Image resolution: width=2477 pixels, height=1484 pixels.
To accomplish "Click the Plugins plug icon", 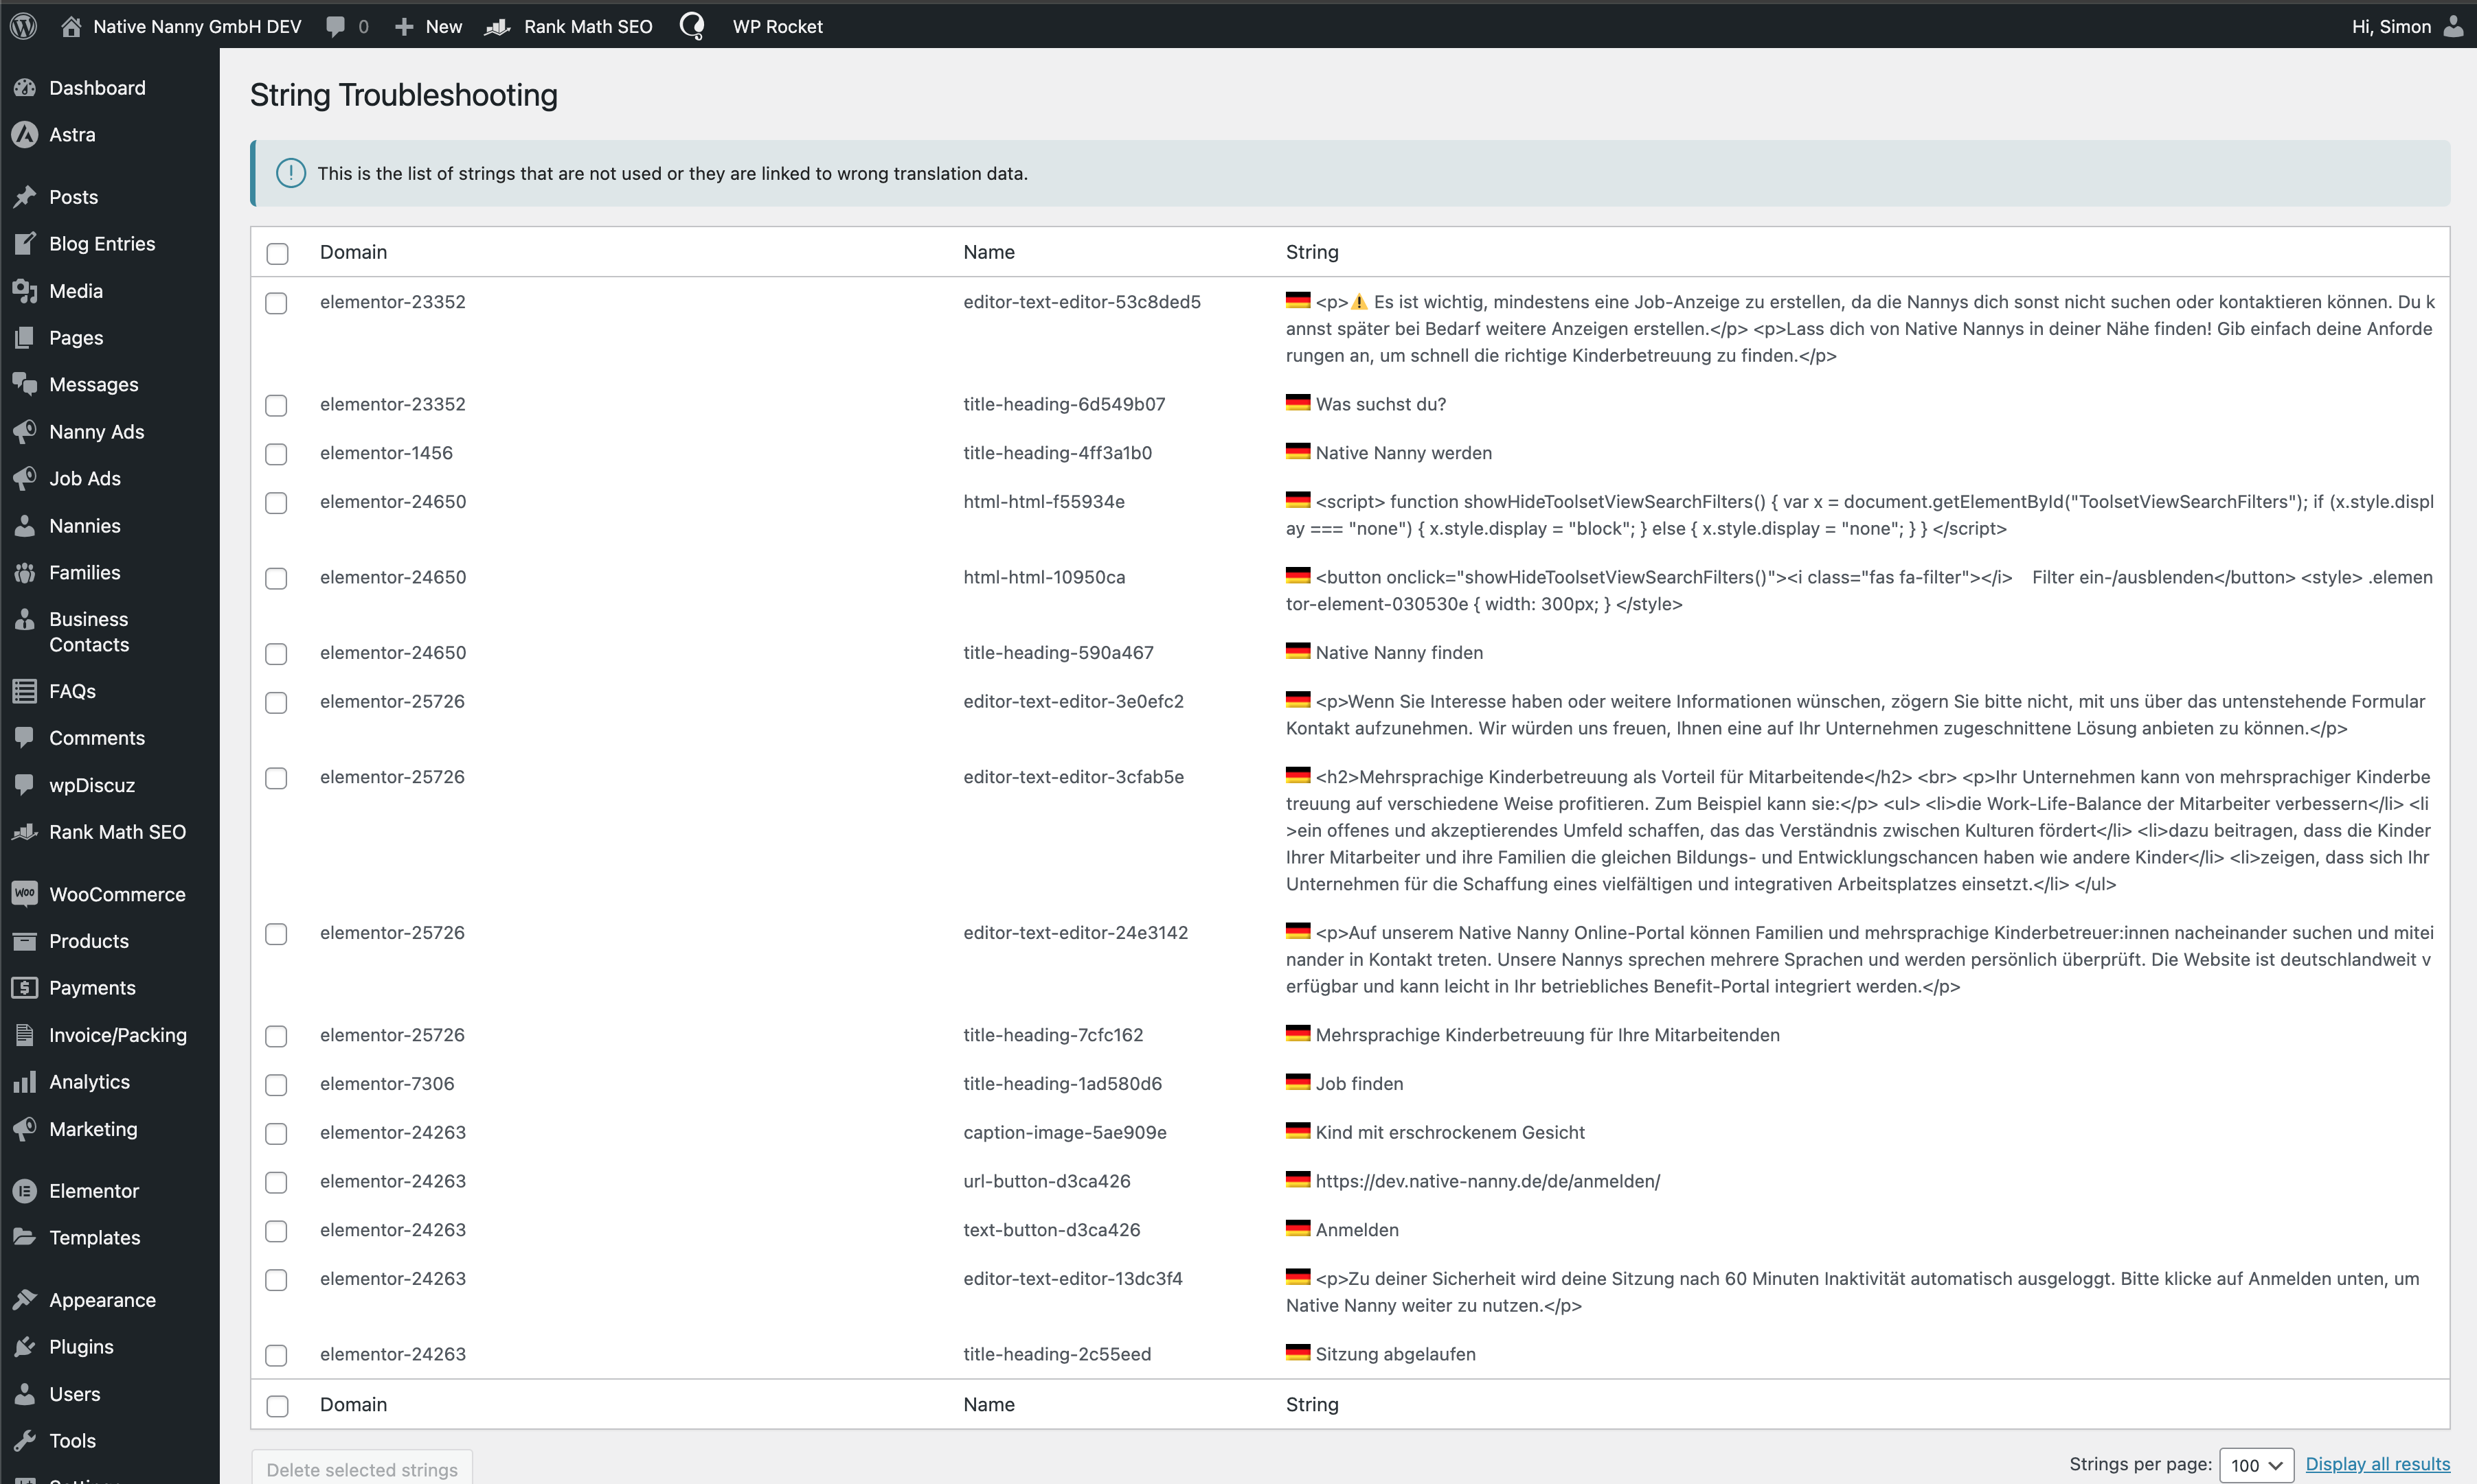I will pos(25,1347).
